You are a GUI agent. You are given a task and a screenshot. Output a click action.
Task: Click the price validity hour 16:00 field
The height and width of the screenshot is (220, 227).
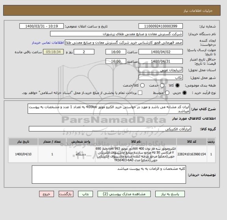click(x=116, y=61)
